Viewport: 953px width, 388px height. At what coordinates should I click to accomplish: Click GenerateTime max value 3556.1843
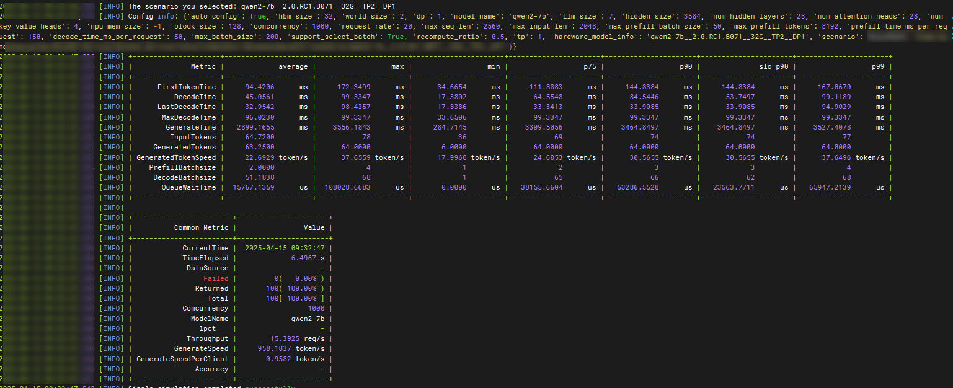tap(352, 127)
